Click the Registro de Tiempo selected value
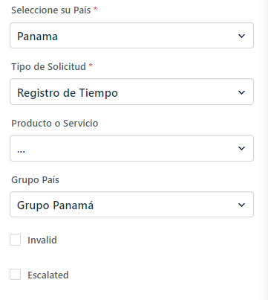Screen dimensions: 268x300 [x=68, y=93]
